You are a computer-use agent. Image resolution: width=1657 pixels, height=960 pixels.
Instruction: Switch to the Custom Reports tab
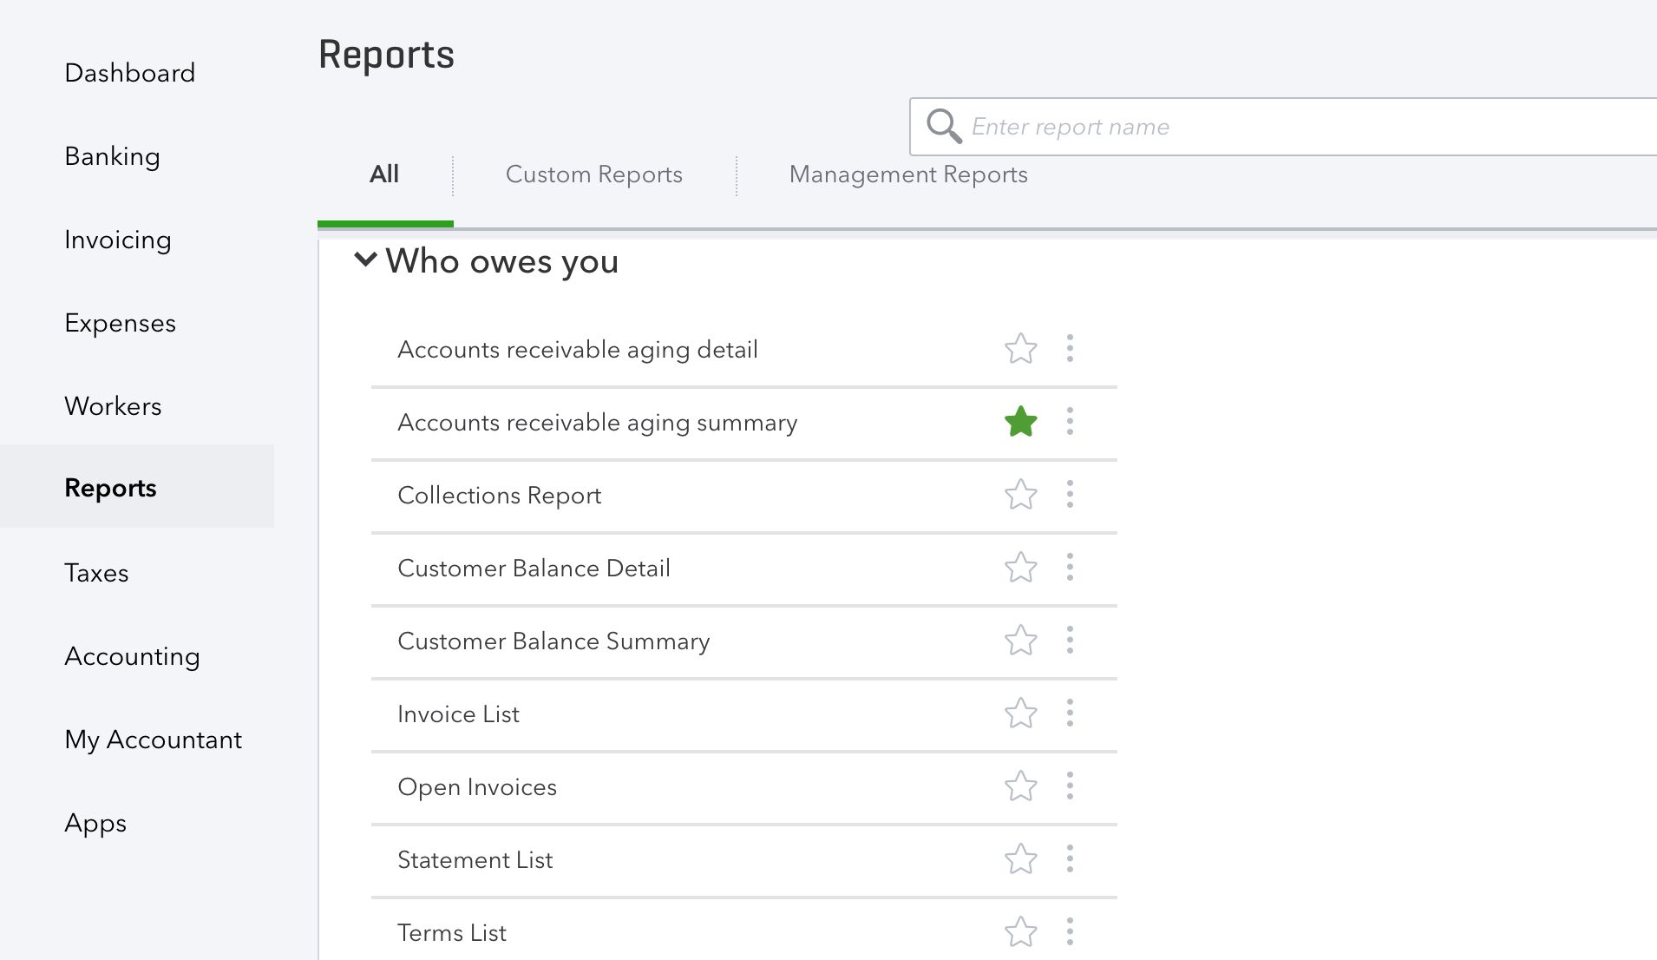pyautogui.click(x=593, y=174)
